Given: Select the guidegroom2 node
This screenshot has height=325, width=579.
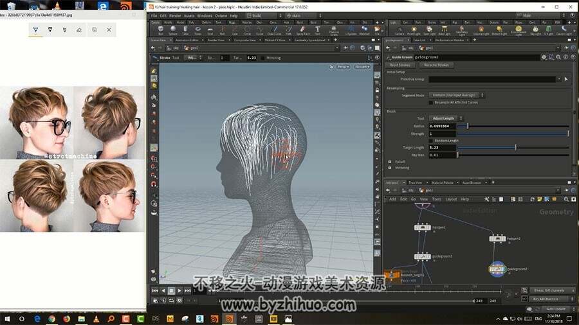Looking at the screenshot, I should pos(497,269).
